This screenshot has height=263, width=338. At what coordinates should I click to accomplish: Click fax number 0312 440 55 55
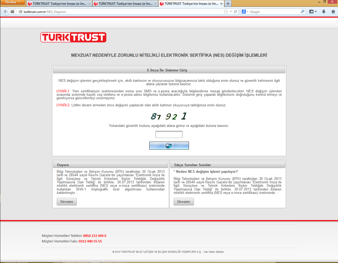point(90,241)
